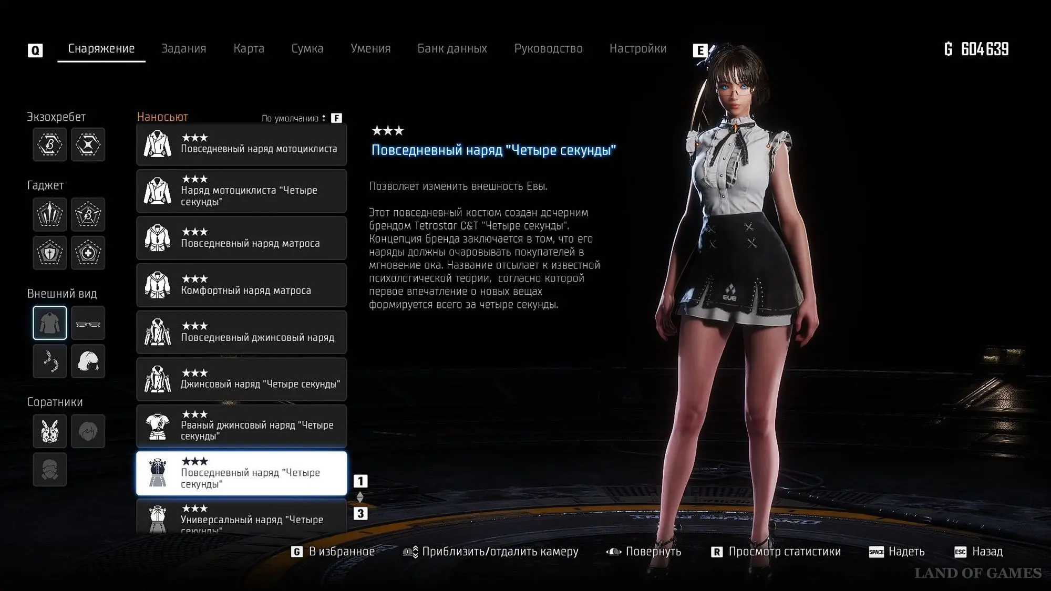
Task: Select the masked companion slot
Action: coord(50,470)
